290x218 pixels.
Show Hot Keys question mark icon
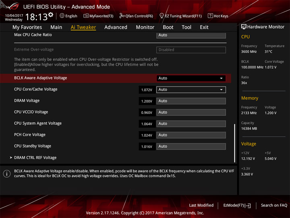click(x=210, y=16)
